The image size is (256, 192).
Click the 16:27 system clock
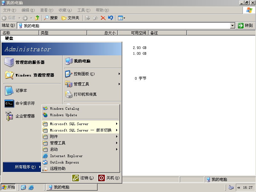tap(248, 188)
